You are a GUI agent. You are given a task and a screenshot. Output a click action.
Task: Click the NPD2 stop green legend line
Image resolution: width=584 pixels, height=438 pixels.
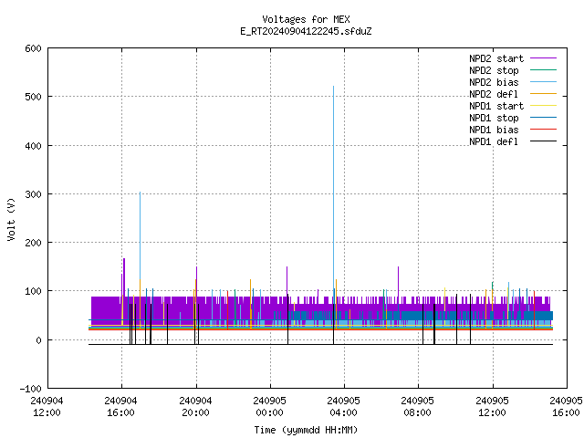(x=543, y=70)
